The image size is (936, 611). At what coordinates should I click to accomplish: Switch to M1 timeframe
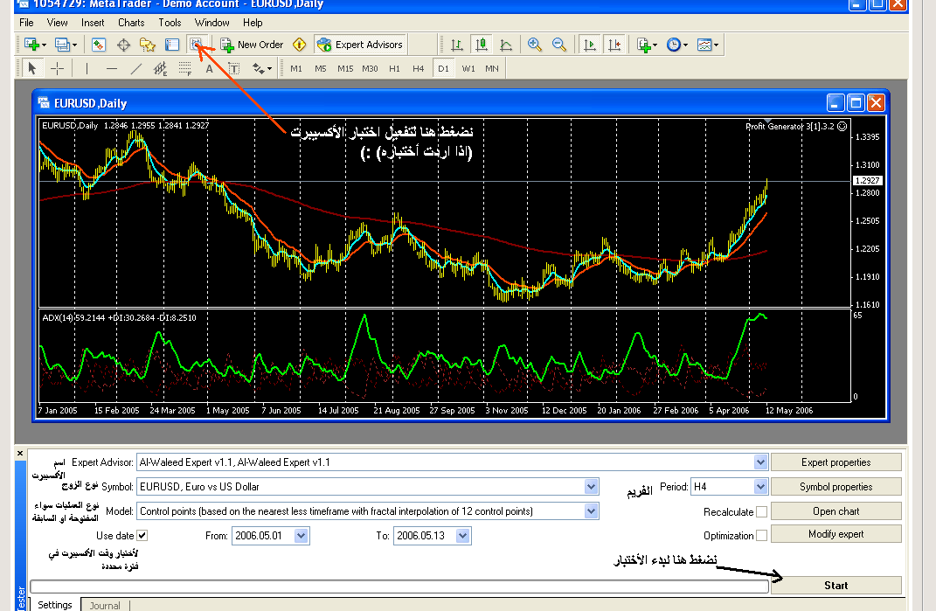click(296, 69)
